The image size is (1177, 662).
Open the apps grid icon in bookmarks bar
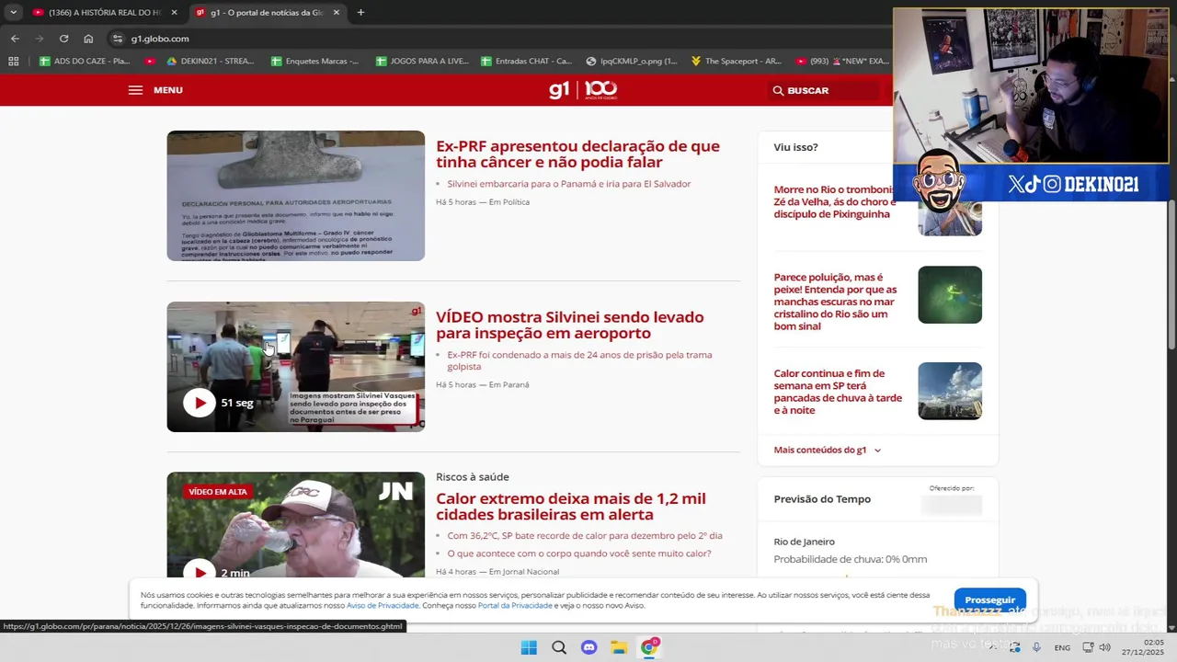coord(13,61)
